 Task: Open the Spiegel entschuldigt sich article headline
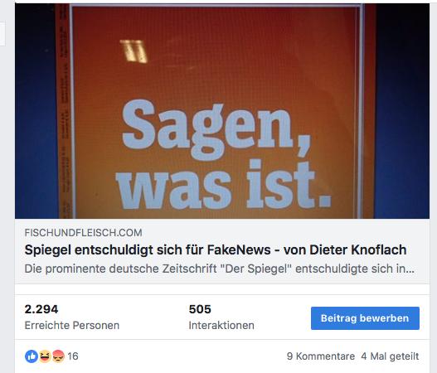click(x=216, y=249)
